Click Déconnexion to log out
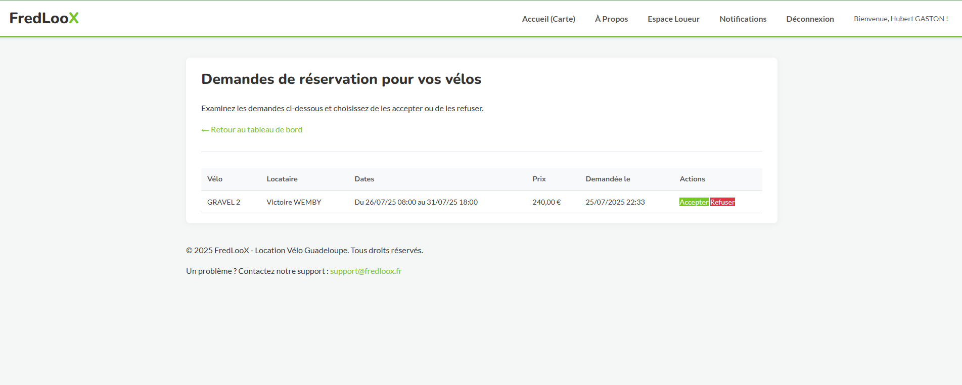 point(810,19)
